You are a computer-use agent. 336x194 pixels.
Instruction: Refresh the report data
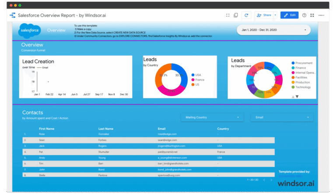coord(246,15)
